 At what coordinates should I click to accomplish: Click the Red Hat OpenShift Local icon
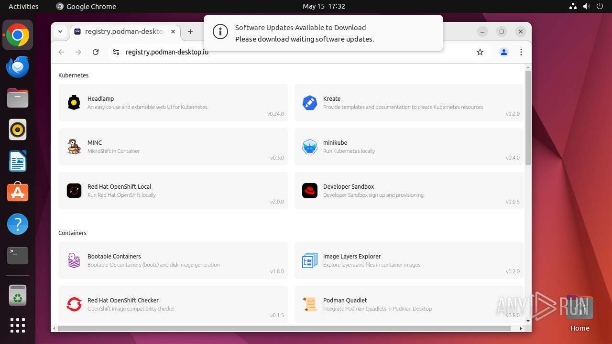(x=74, y=191)
